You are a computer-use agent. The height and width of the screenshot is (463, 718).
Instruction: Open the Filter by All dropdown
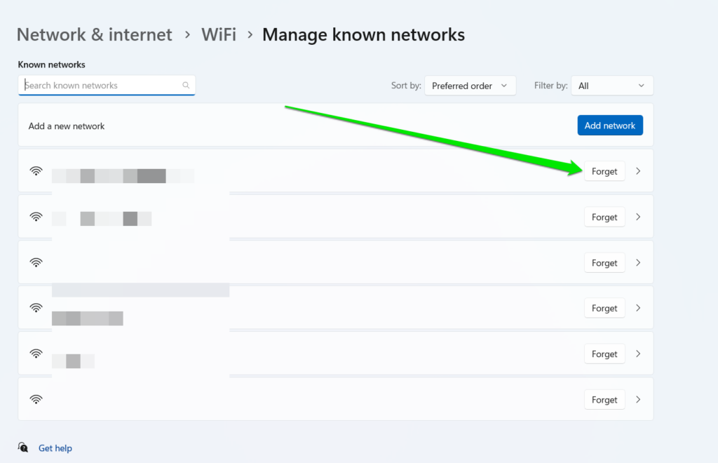[611, 86]
